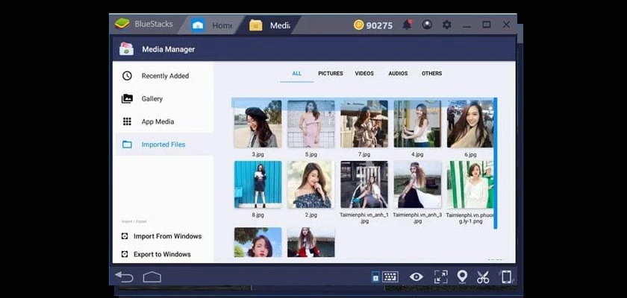Click Import From Windows
This screenshot has height=298, width=627.
(x=167, y=236)
